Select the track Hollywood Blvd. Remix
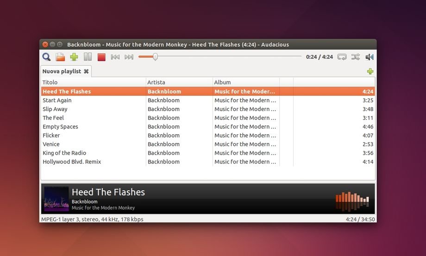 [208, 162]
